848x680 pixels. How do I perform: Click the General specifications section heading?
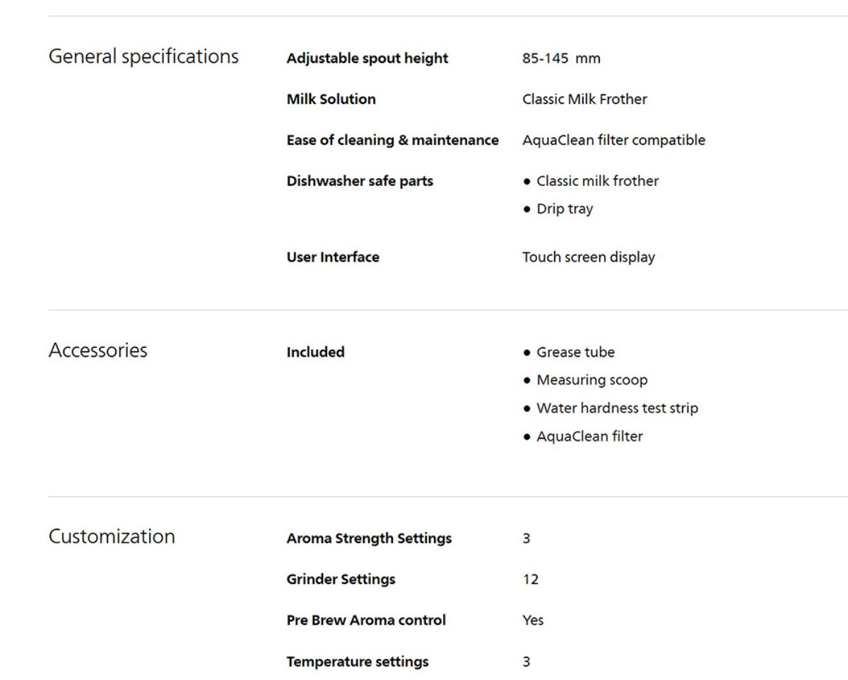coord(143,57)
